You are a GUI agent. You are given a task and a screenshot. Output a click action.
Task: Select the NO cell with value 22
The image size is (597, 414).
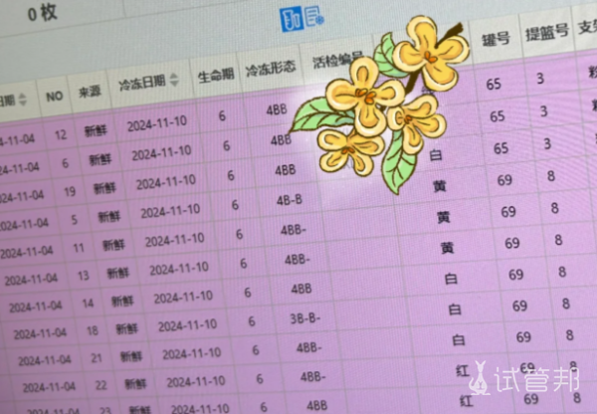pyautogui.click(x=100, y=385)
